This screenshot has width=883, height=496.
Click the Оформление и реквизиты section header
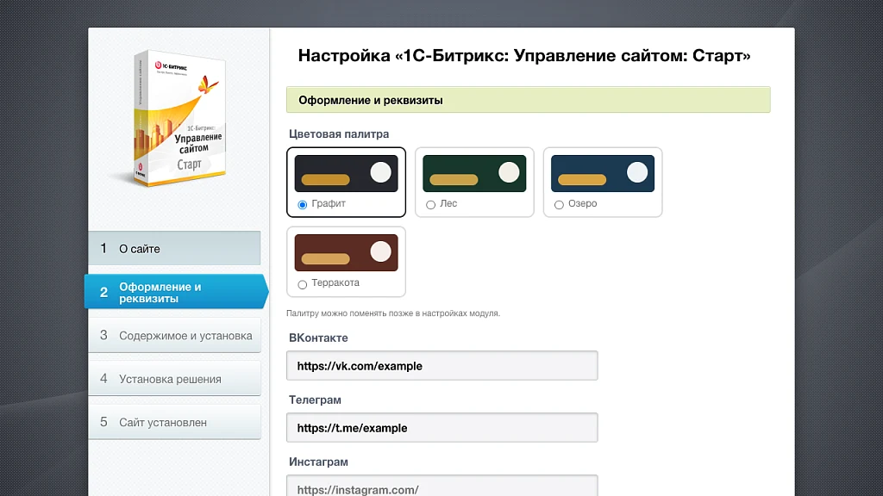529,100
